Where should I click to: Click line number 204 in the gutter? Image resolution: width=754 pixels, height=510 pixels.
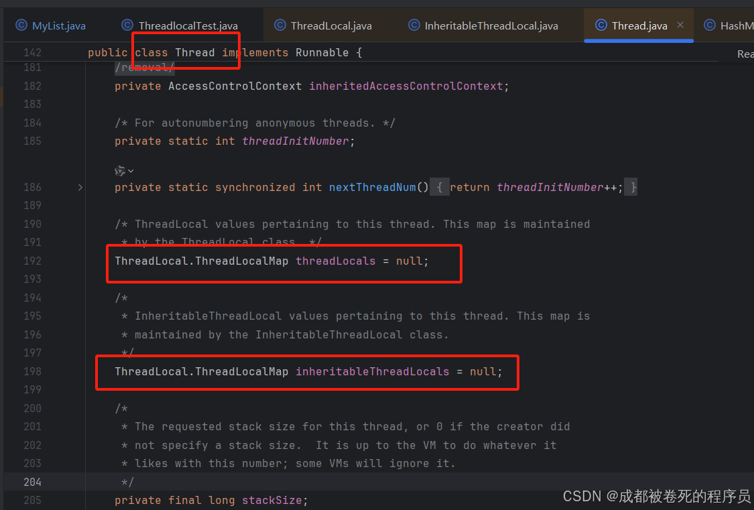(32, 481)
